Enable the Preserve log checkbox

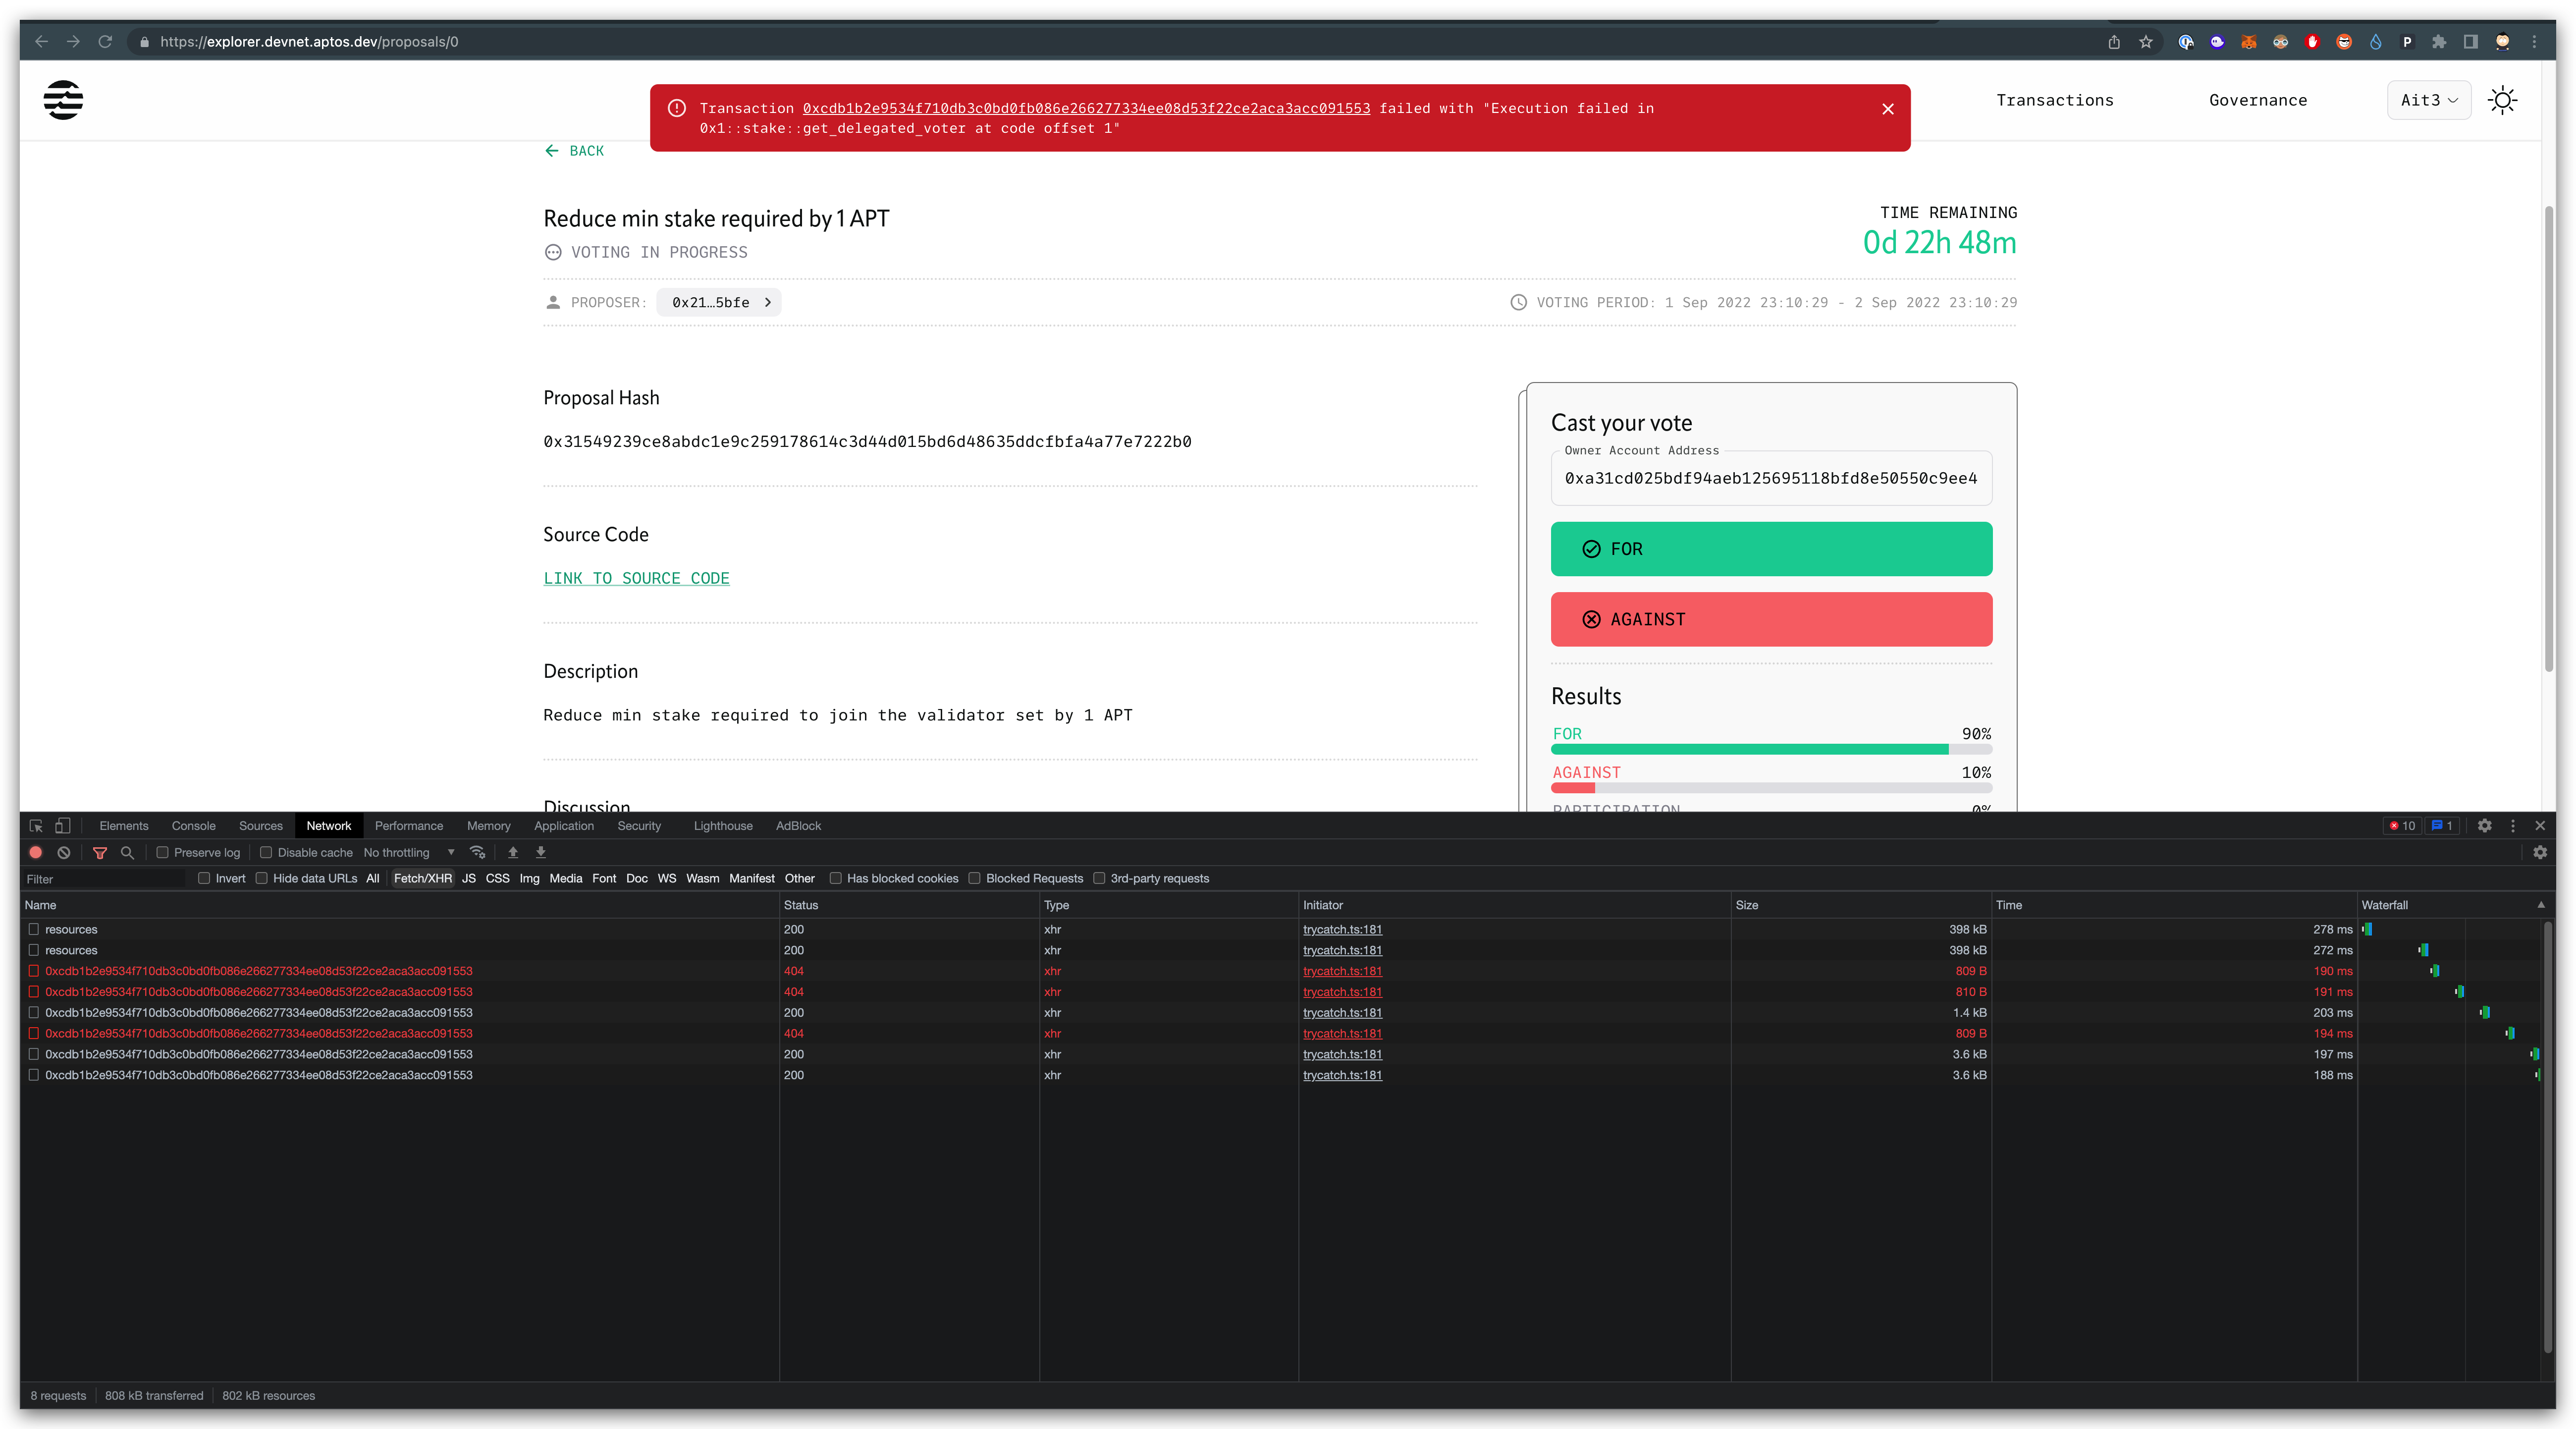point(162,852)
